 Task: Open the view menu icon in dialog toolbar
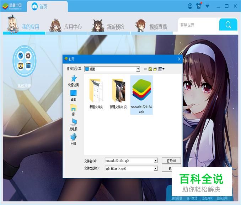[161, 69]
